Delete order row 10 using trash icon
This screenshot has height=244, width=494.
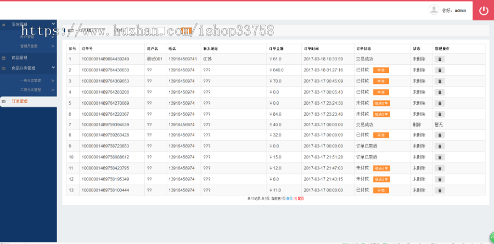(440, 157)
